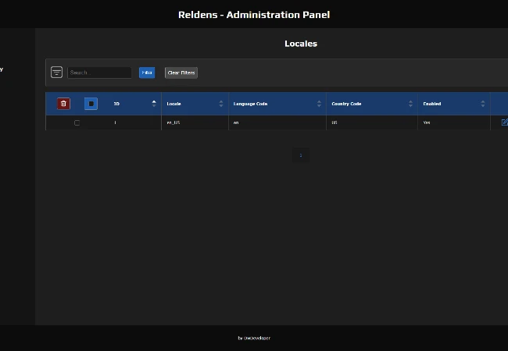
Task: Check the checkbox for row en_US
Action: [77, 122]
